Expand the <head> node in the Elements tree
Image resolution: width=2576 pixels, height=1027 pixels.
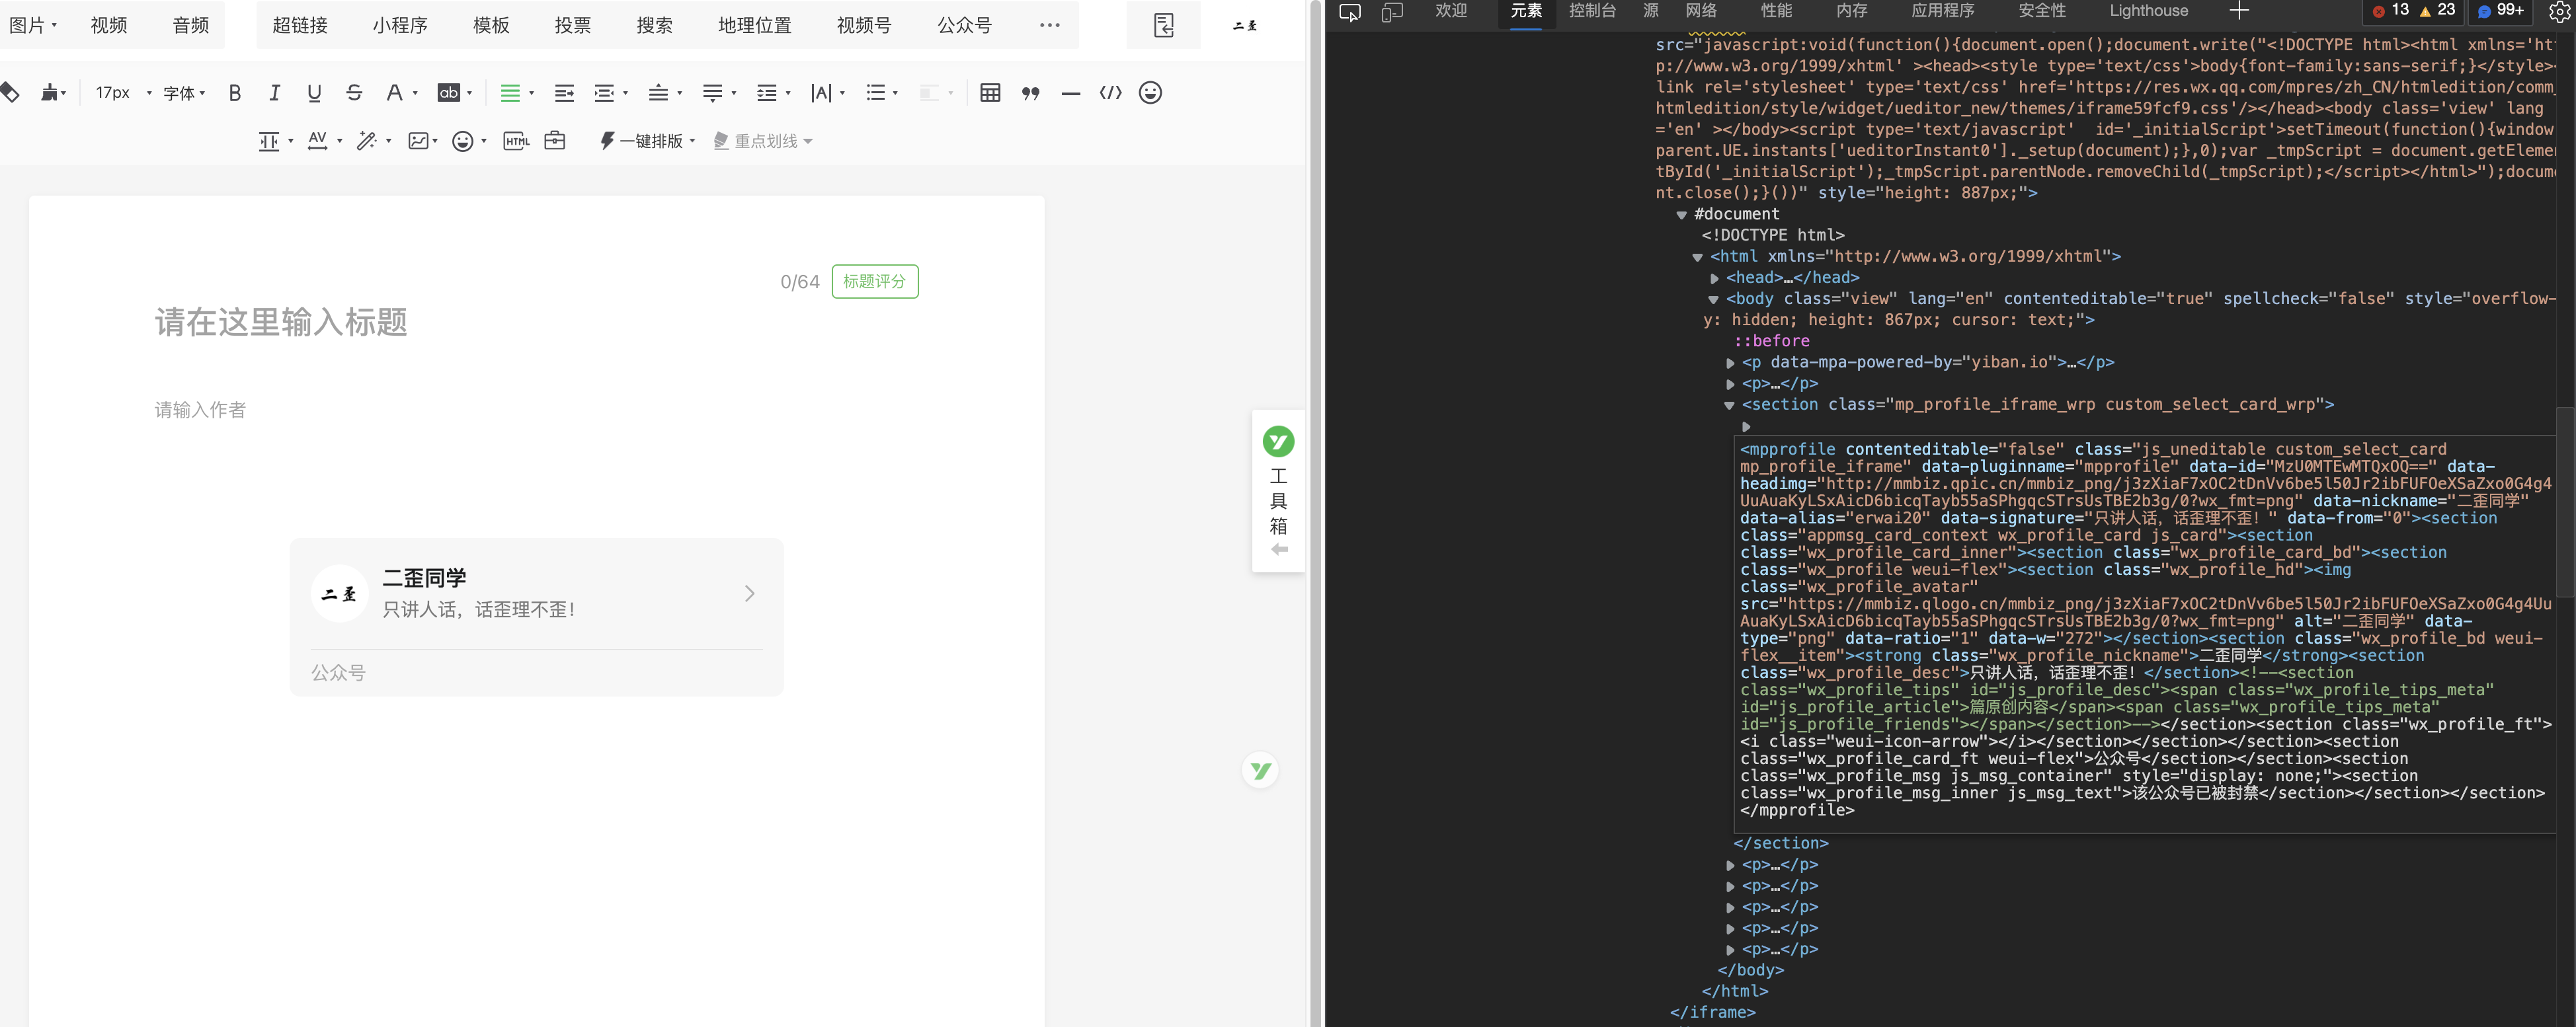click(x=1716, y=277)
